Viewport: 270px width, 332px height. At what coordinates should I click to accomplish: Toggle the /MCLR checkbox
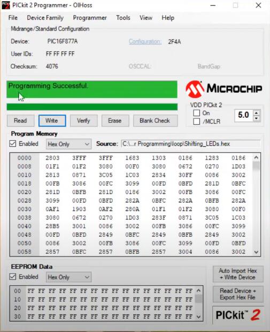[196, 122]
